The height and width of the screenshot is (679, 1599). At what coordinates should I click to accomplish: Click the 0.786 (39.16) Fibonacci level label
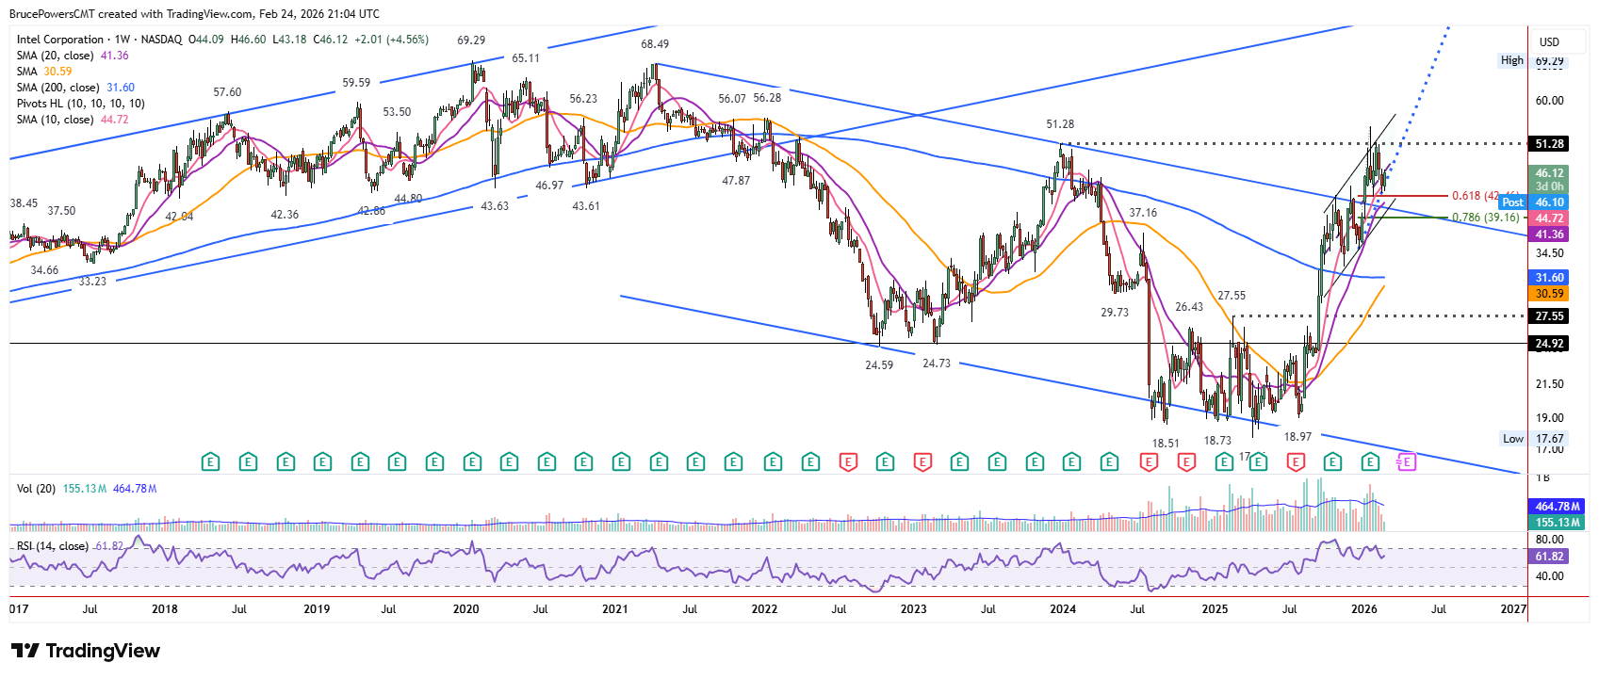point(1486,218)
